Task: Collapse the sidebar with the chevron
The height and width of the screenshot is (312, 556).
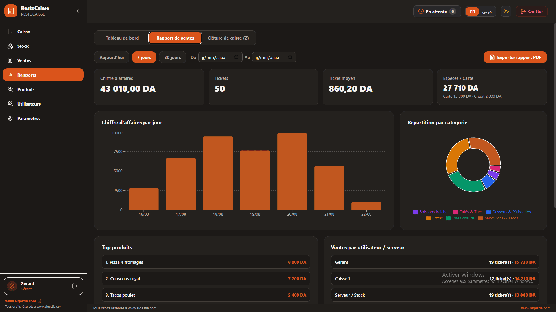Action: tap(78, 11)
